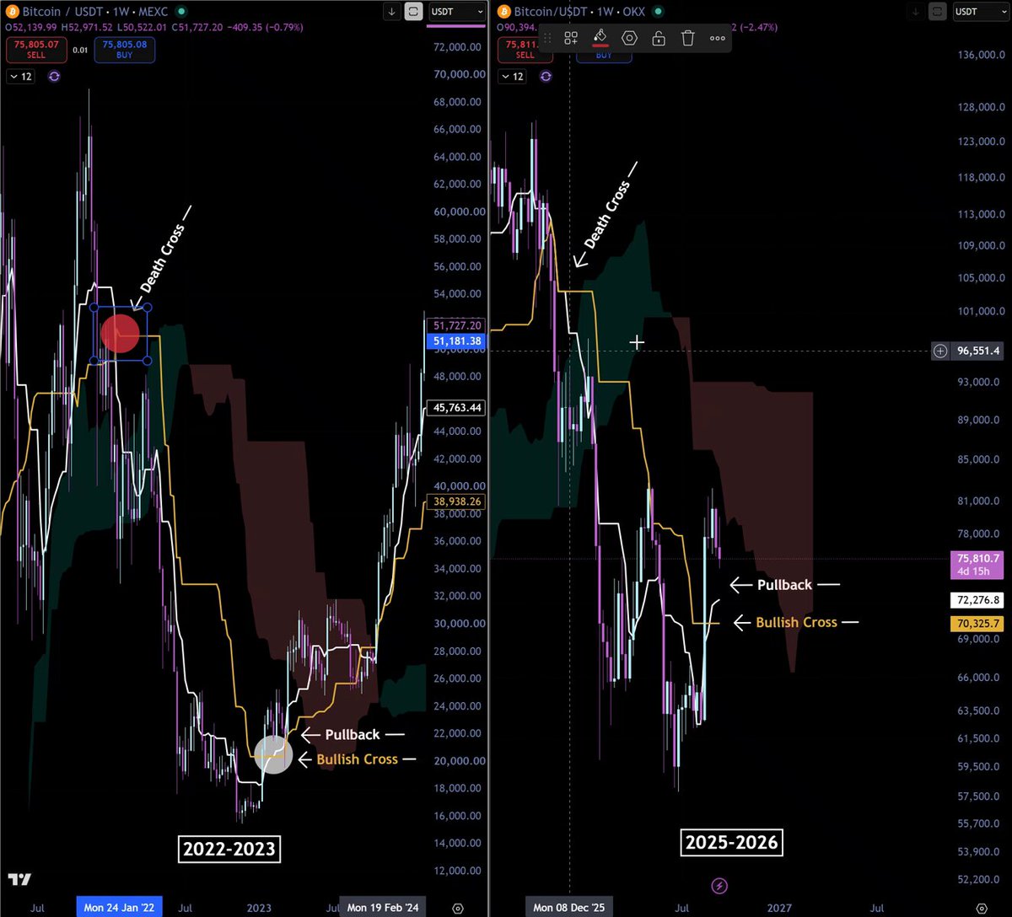The height and width of the screenshot is (917, 1012).
Task: Click the TradingView logo on the MEXC chart
Action: [x=21, y=879]
